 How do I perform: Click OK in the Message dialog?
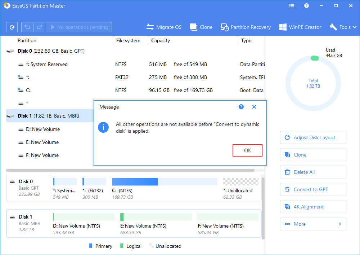247,150
